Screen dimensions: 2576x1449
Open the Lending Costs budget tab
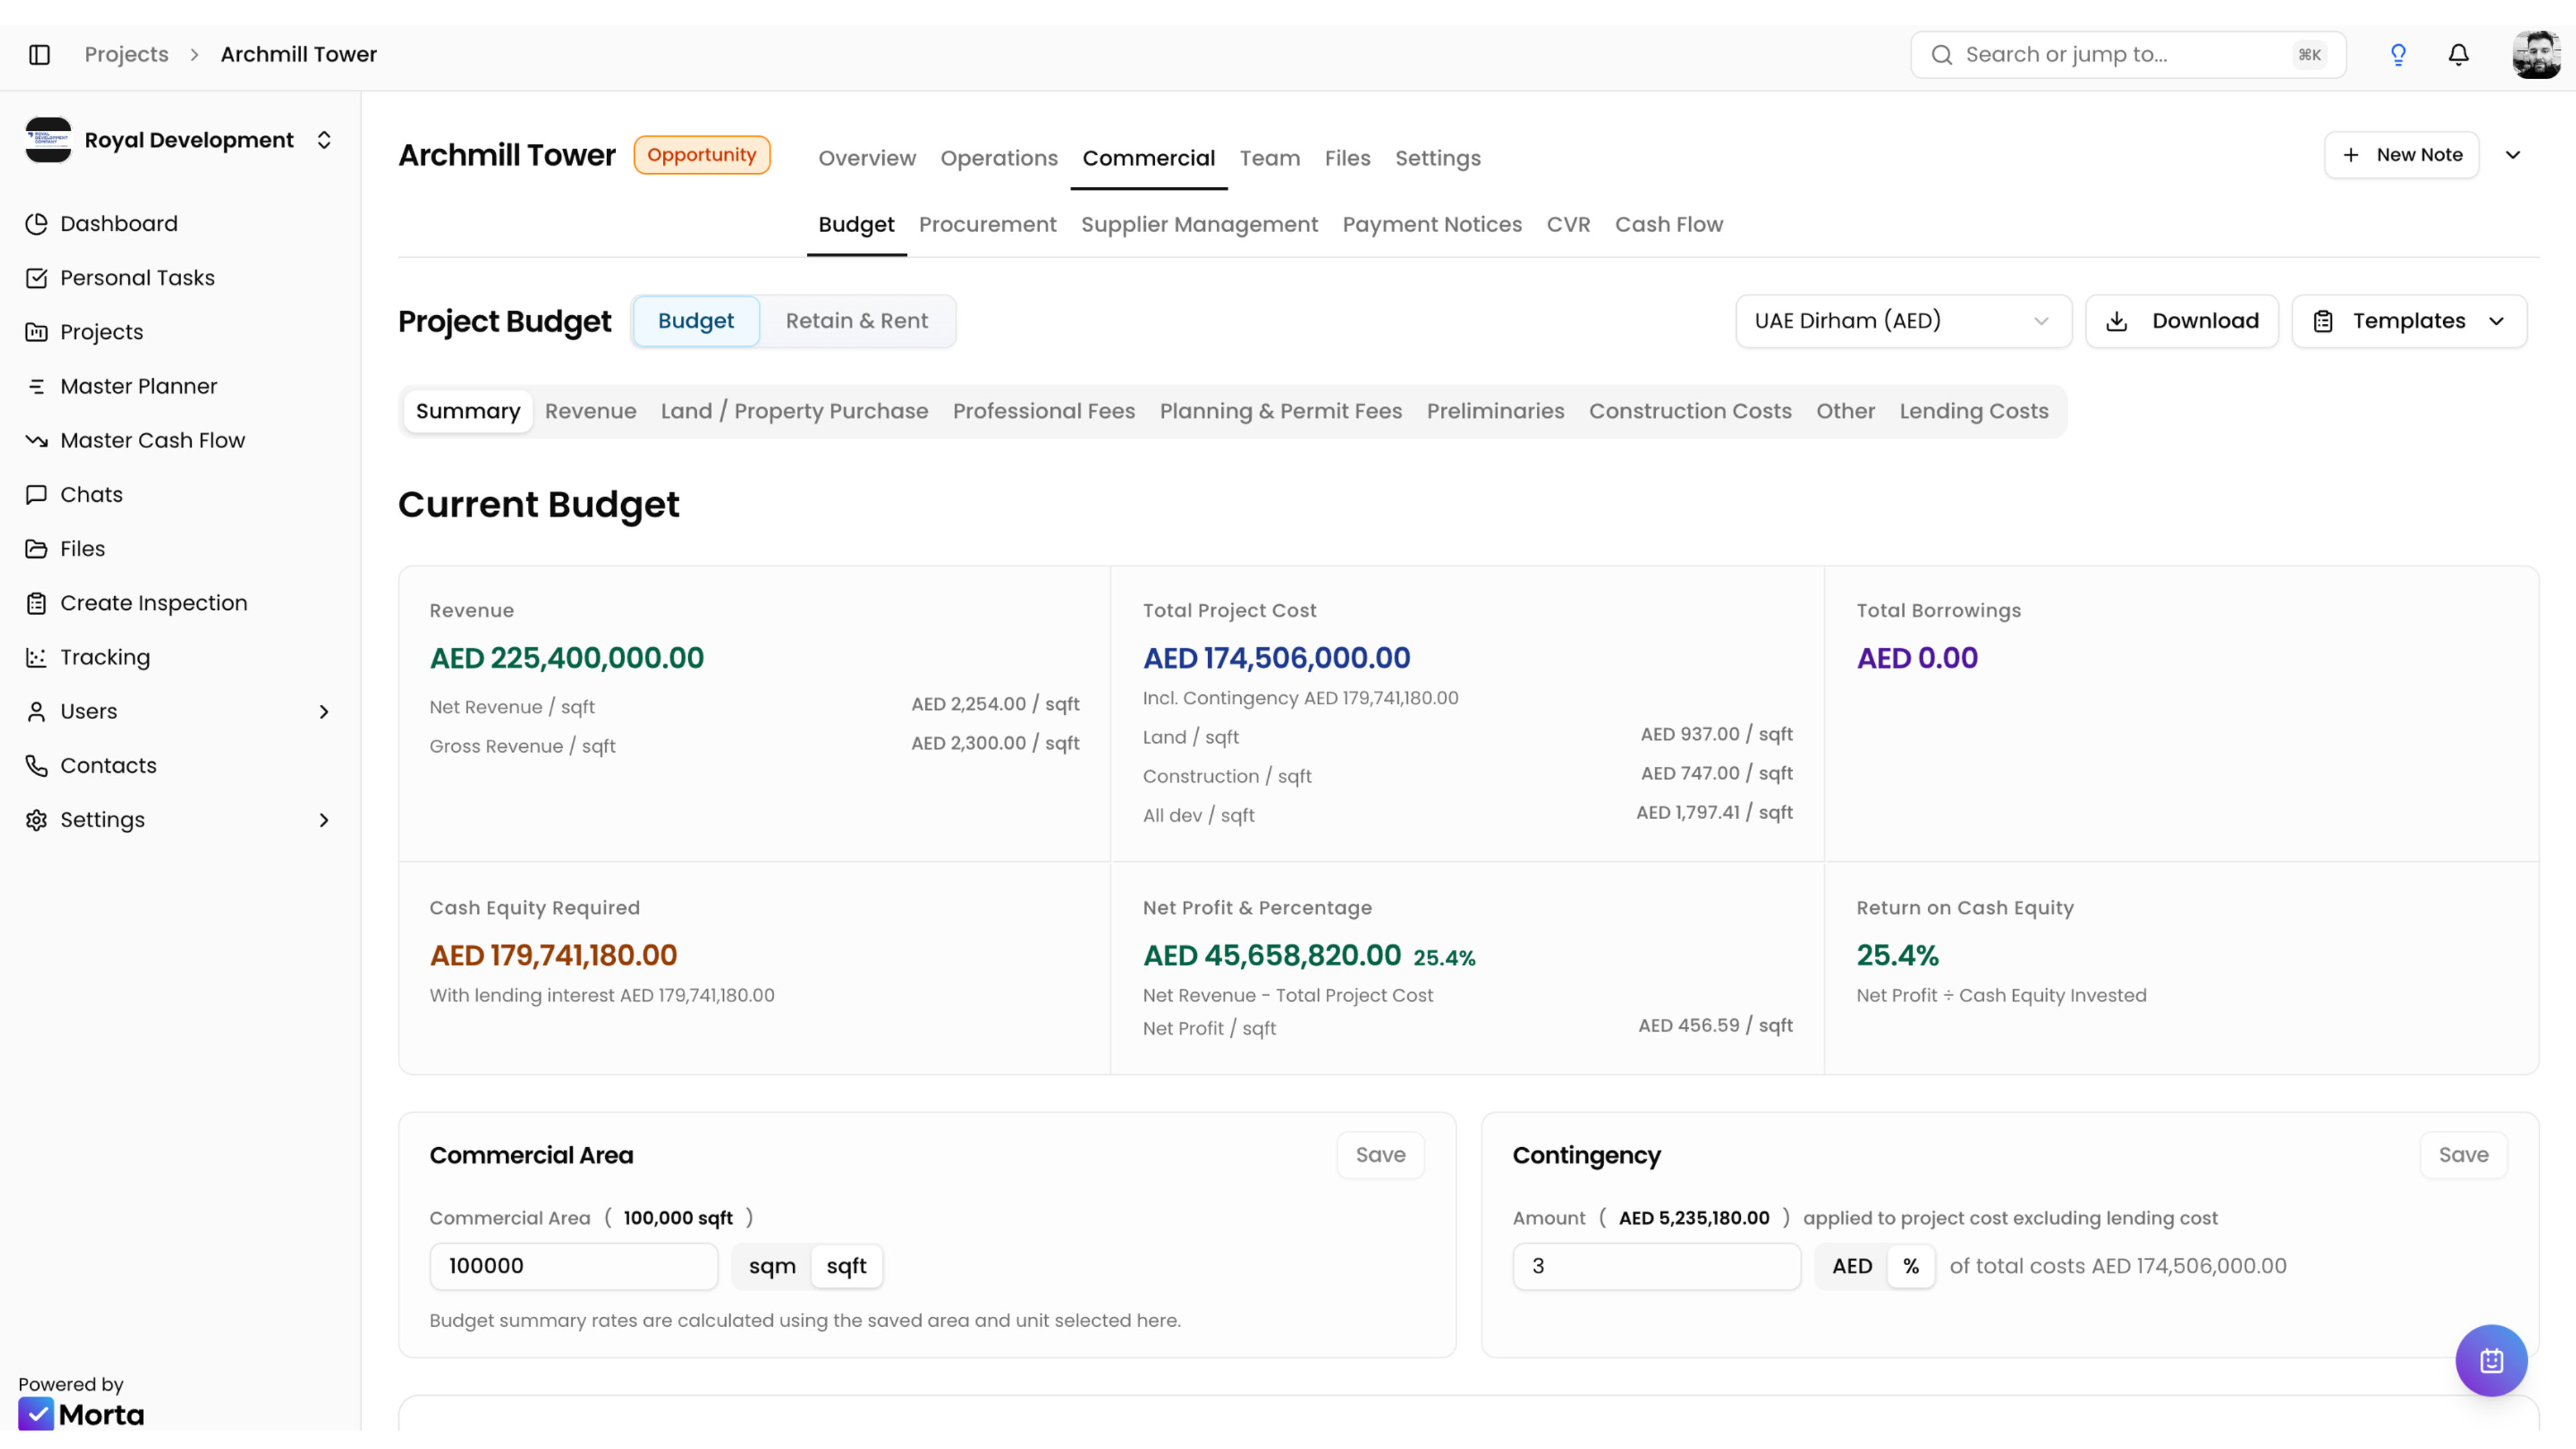coord(1973,411)
